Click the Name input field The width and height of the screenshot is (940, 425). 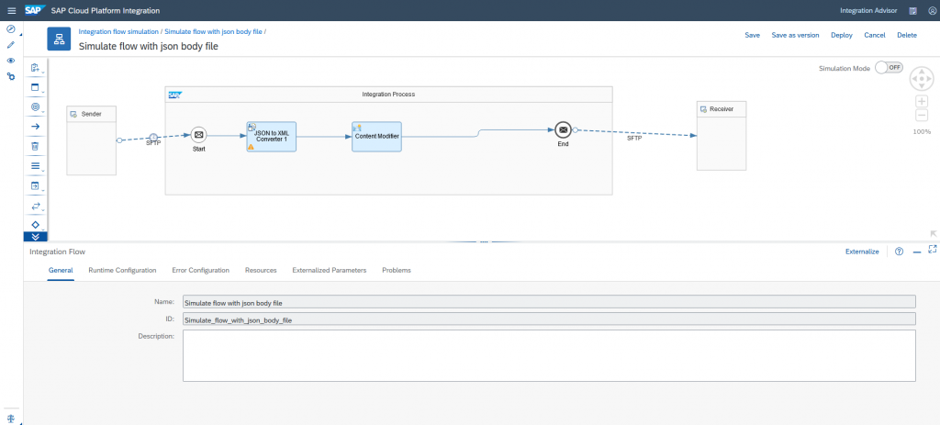(x=549, y=301)
